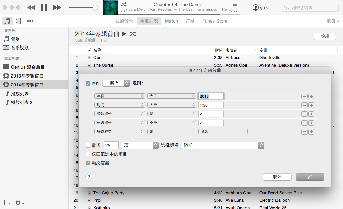This screenshot has width=343, height=209.
Task: Skip to the next track
Action: (x=57, y=8)
